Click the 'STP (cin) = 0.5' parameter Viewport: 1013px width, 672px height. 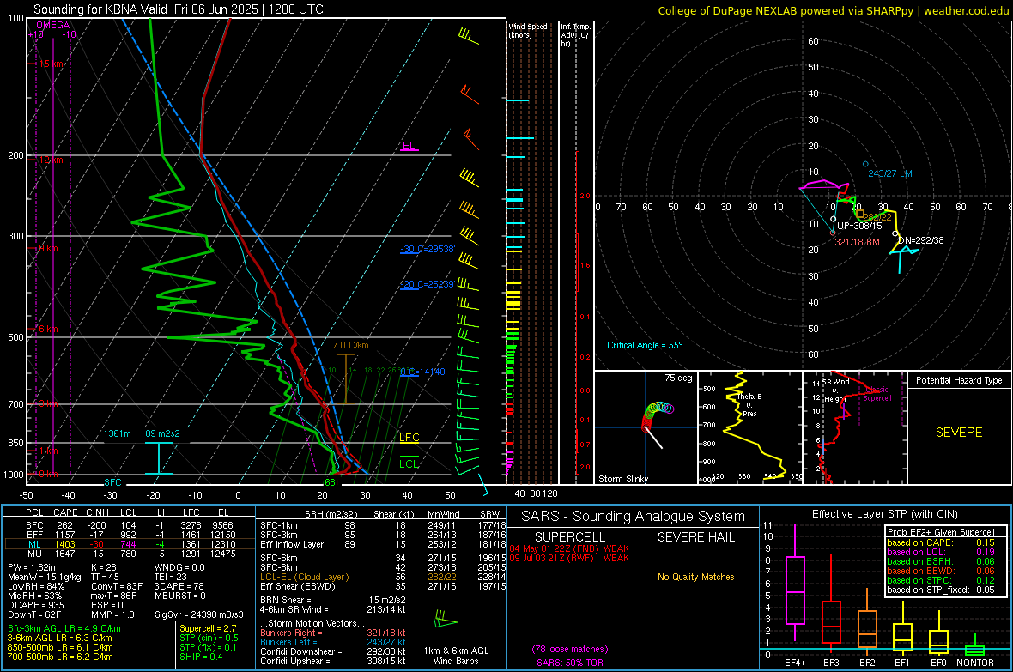(209, 638)
